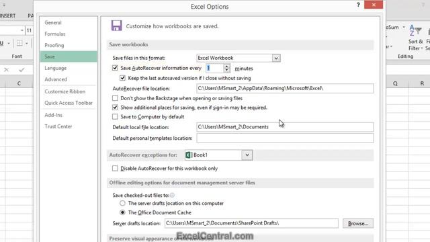Click the Default local file location field
430x242 pixels.
tap(285, 127)
